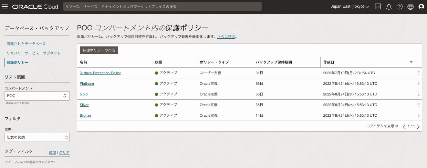Image resolution: width=427 pixels, height=168 pixels.
Task: Open actions menu for Gold row
Action: (x=419, y=94)
